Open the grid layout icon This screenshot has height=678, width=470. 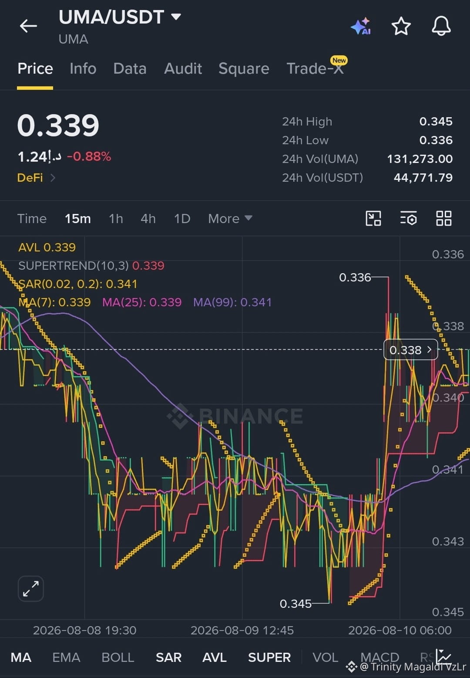pos(443,218)
